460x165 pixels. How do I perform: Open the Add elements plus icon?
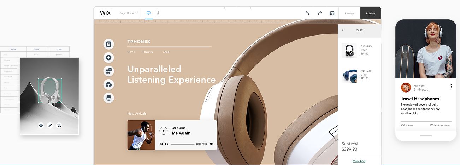(x=108, y=57)
